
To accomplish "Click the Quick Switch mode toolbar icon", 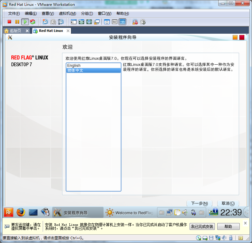I will 81,22.
